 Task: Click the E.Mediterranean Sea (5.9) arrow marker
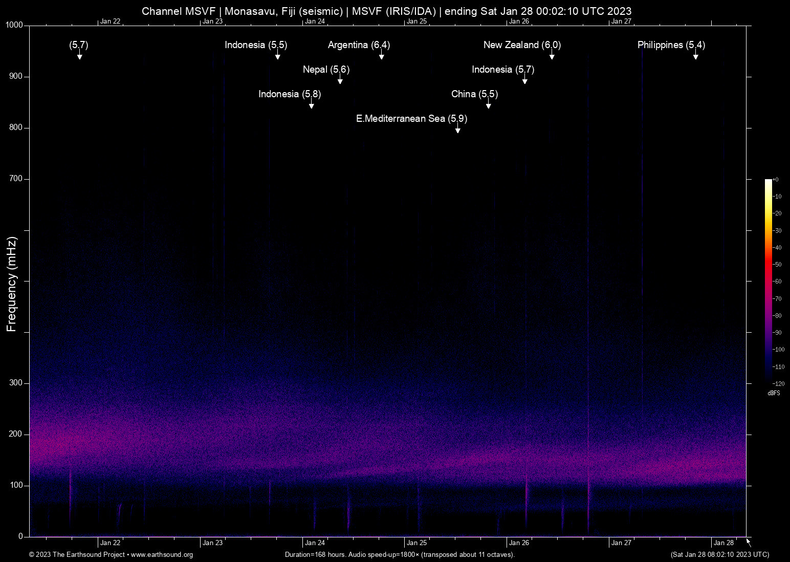click(457, 130)
